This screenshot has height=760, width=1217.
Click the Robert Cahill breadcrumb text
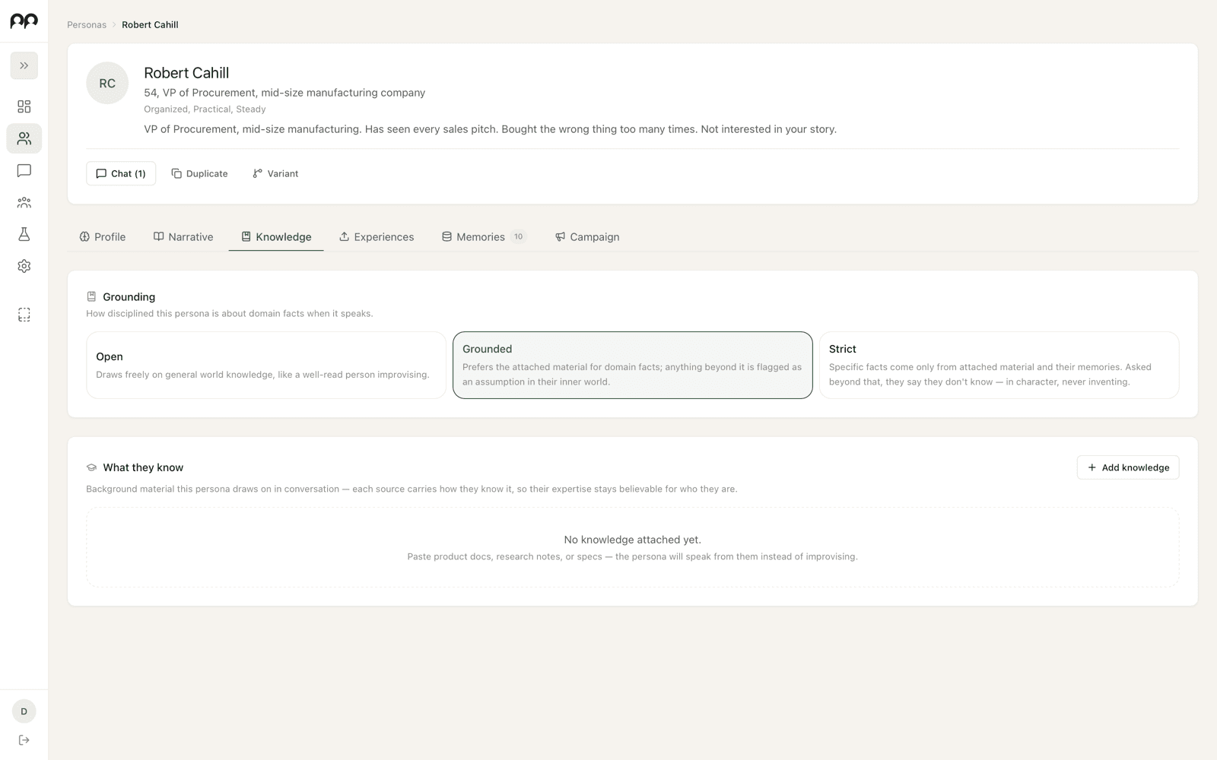tap(150, 24)
